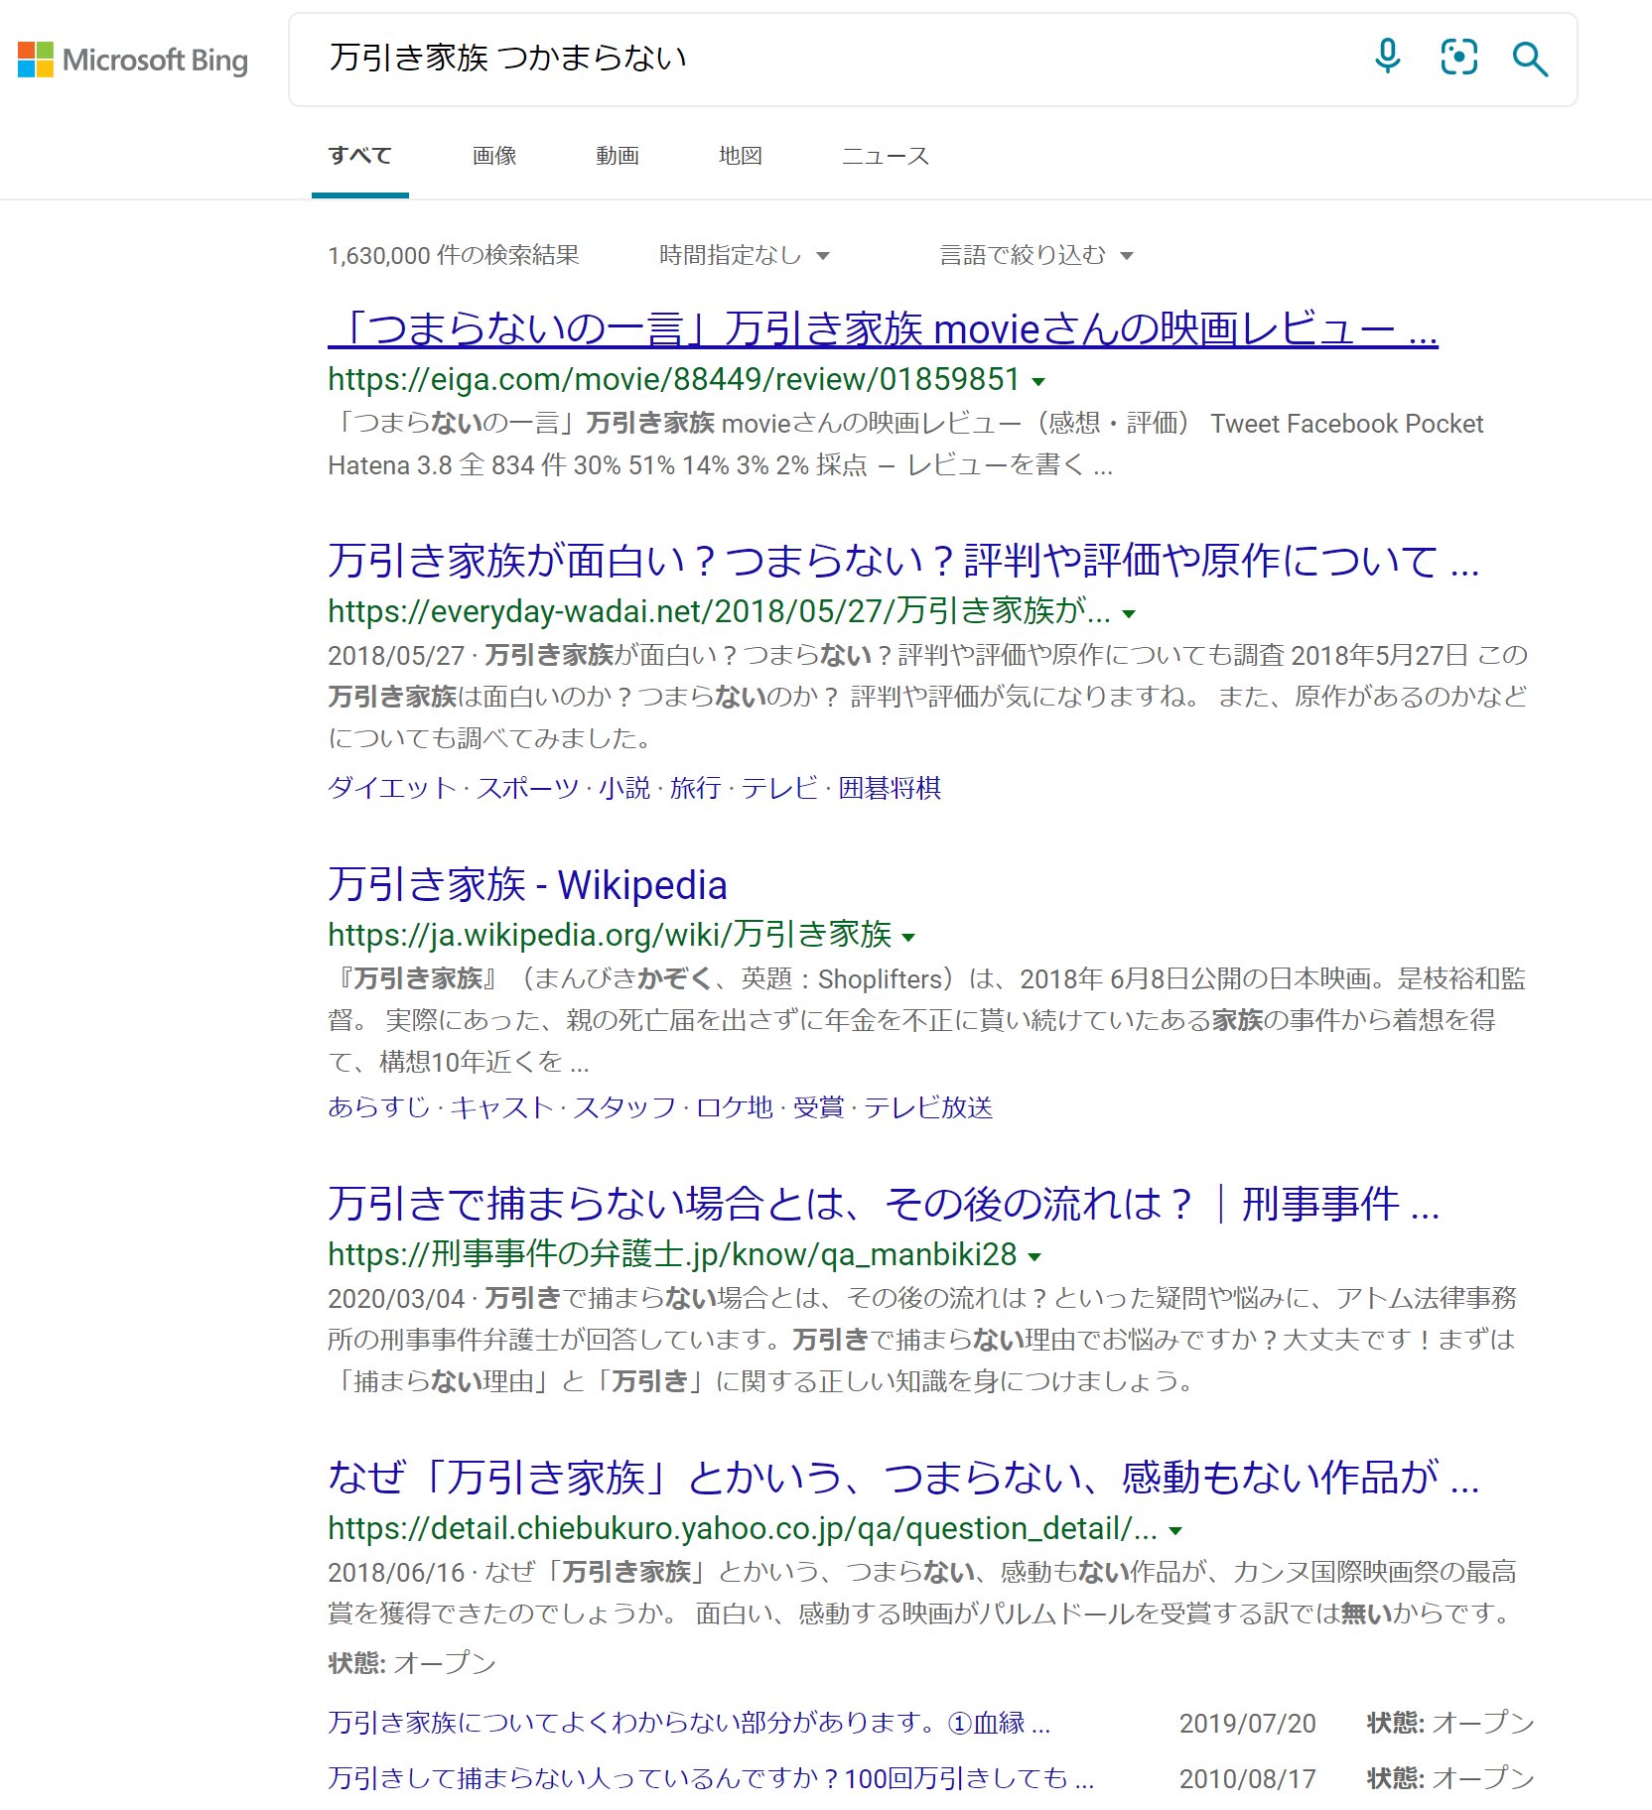Expand the 時間指定なし filter dropdown
Image resolution: width=1652 pixels, height=1810 pixels.
tap(745, 256)
